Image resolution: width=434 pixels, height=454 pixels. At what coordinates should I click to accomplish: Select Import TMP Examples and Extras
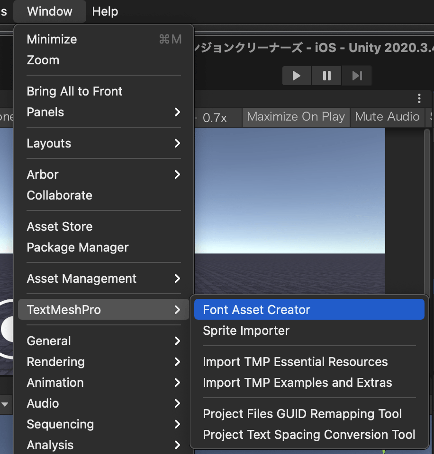point(309,383)
